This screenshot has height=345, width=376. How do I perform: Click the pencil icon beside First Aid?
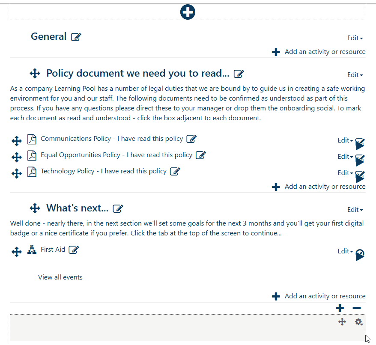[73, 250]
